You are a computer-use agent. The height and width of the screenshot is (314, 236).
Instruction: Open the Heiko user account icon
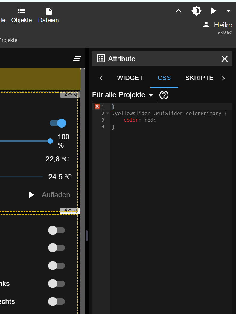pos(206,25)
